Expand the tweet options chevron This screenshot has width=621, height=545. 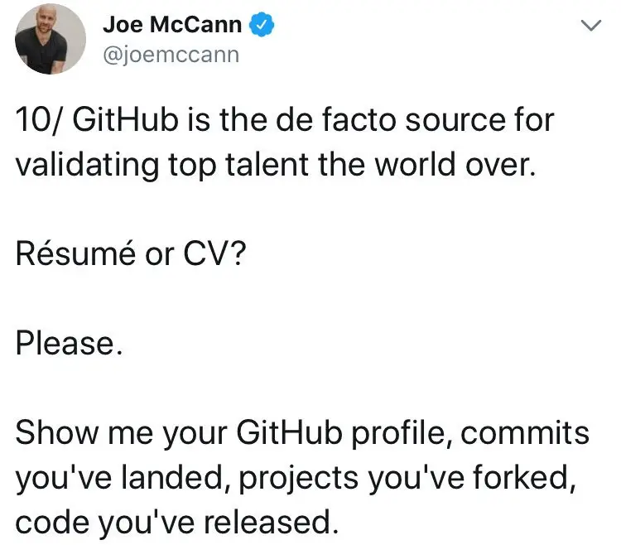[590, 27]
